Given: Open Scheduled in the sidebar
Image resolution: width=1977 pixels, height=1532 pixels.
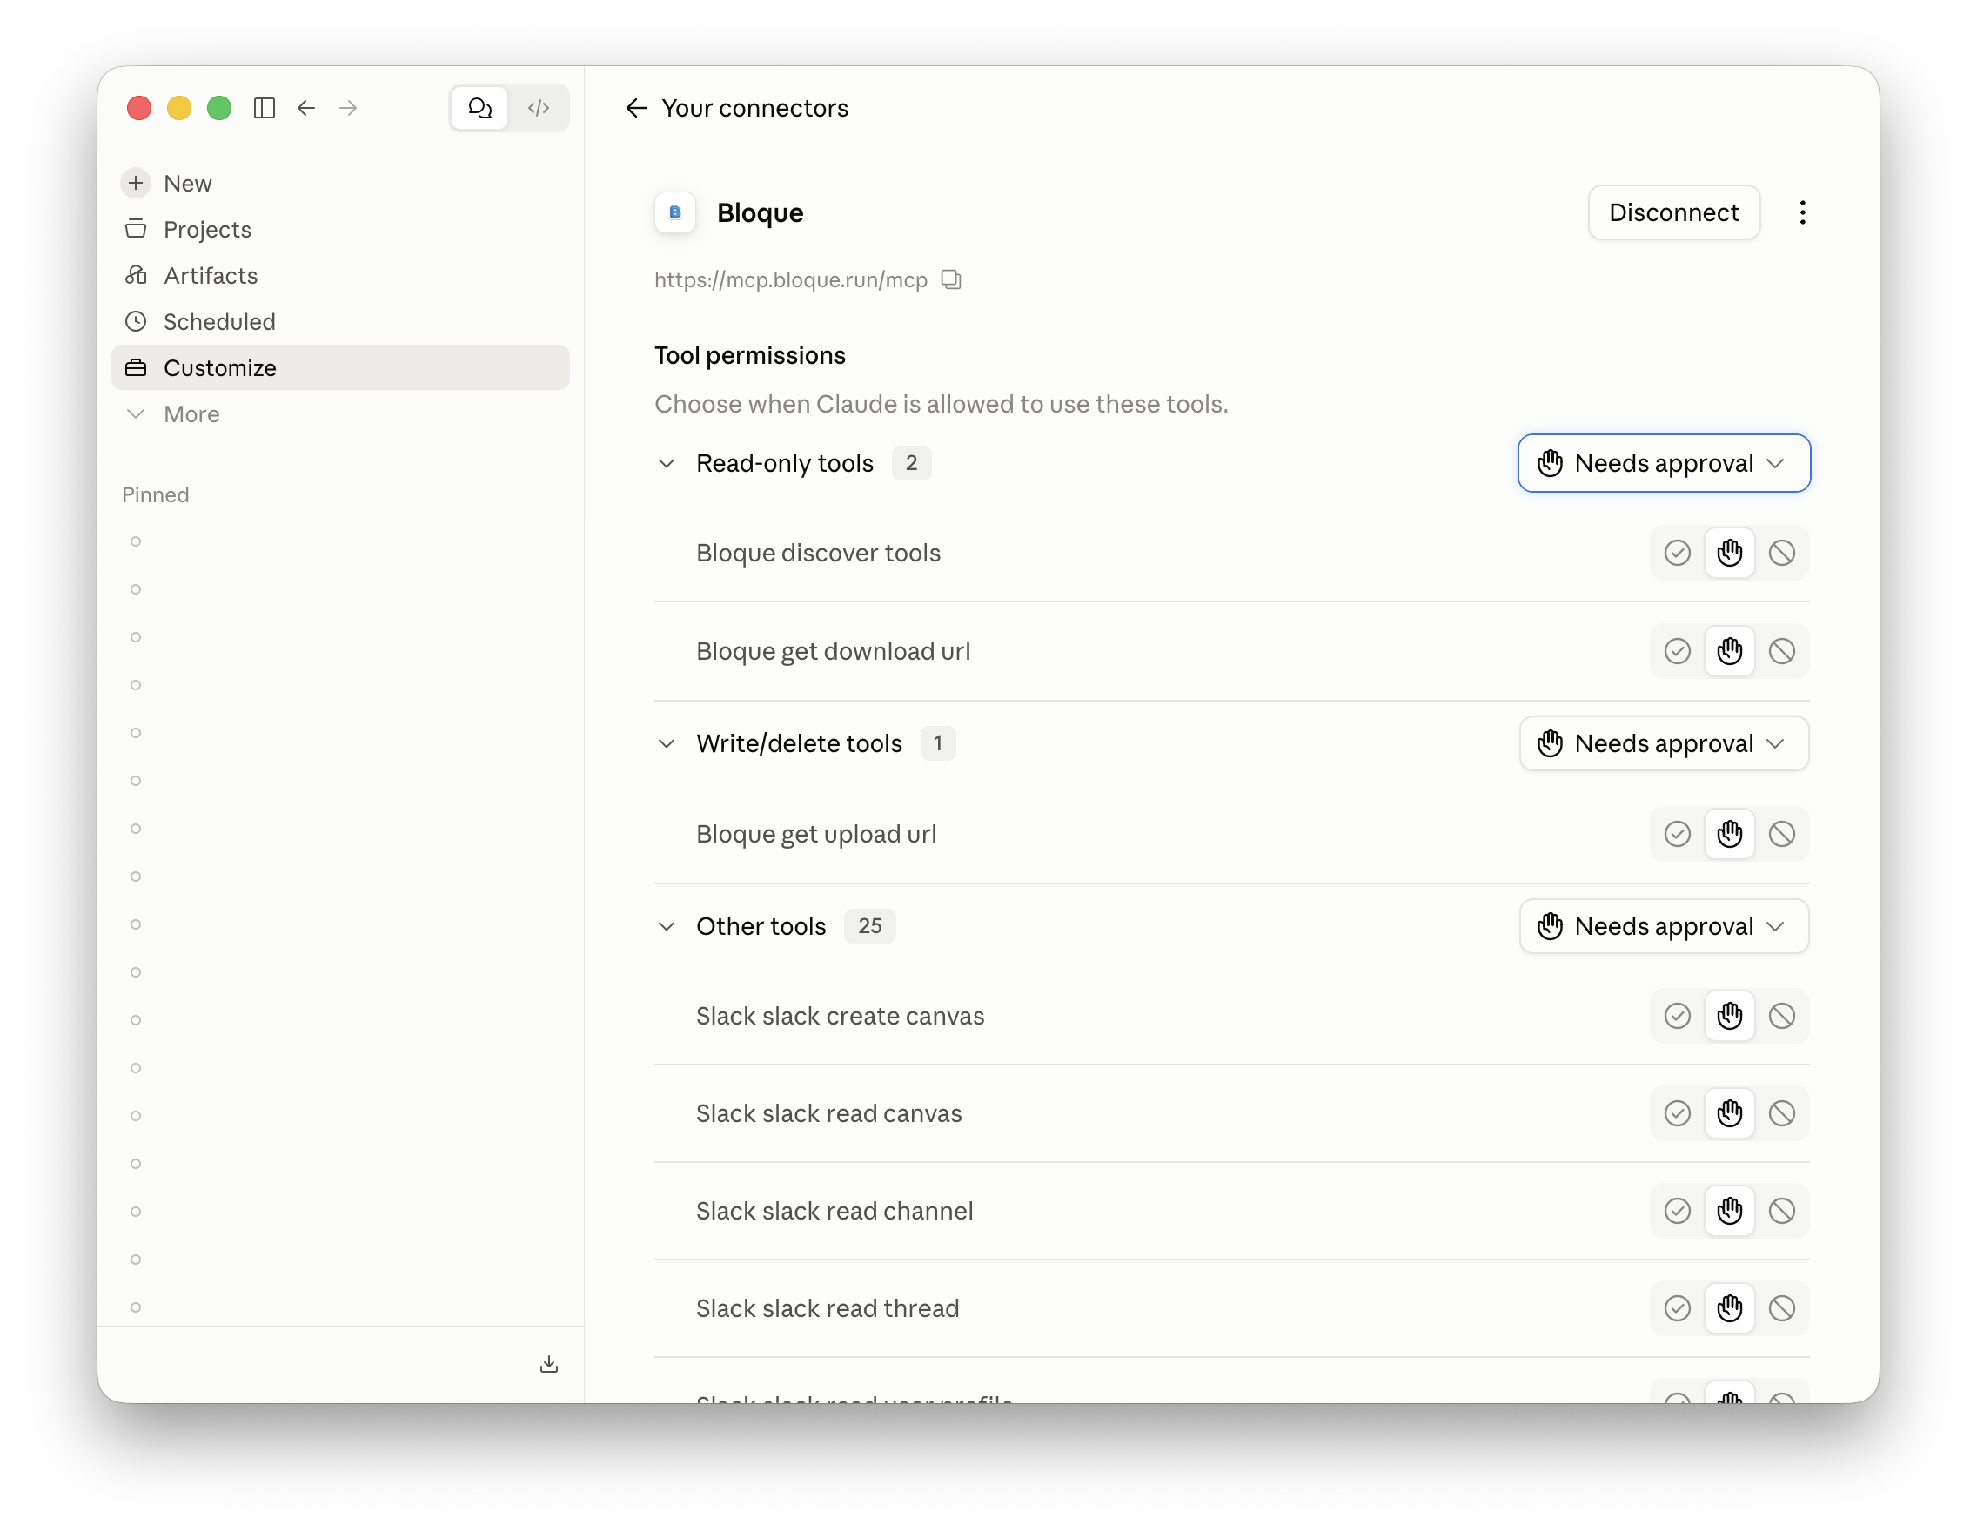Looking at the screenshot, I should (340, 321).
